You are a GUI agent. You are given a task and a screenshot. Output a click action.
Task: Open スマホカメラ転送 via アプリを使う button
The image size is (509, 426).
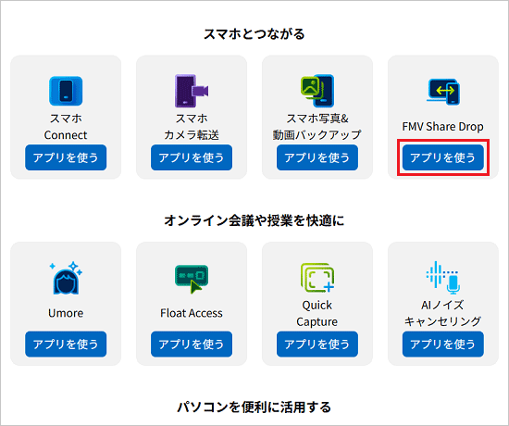pos(192,157)
